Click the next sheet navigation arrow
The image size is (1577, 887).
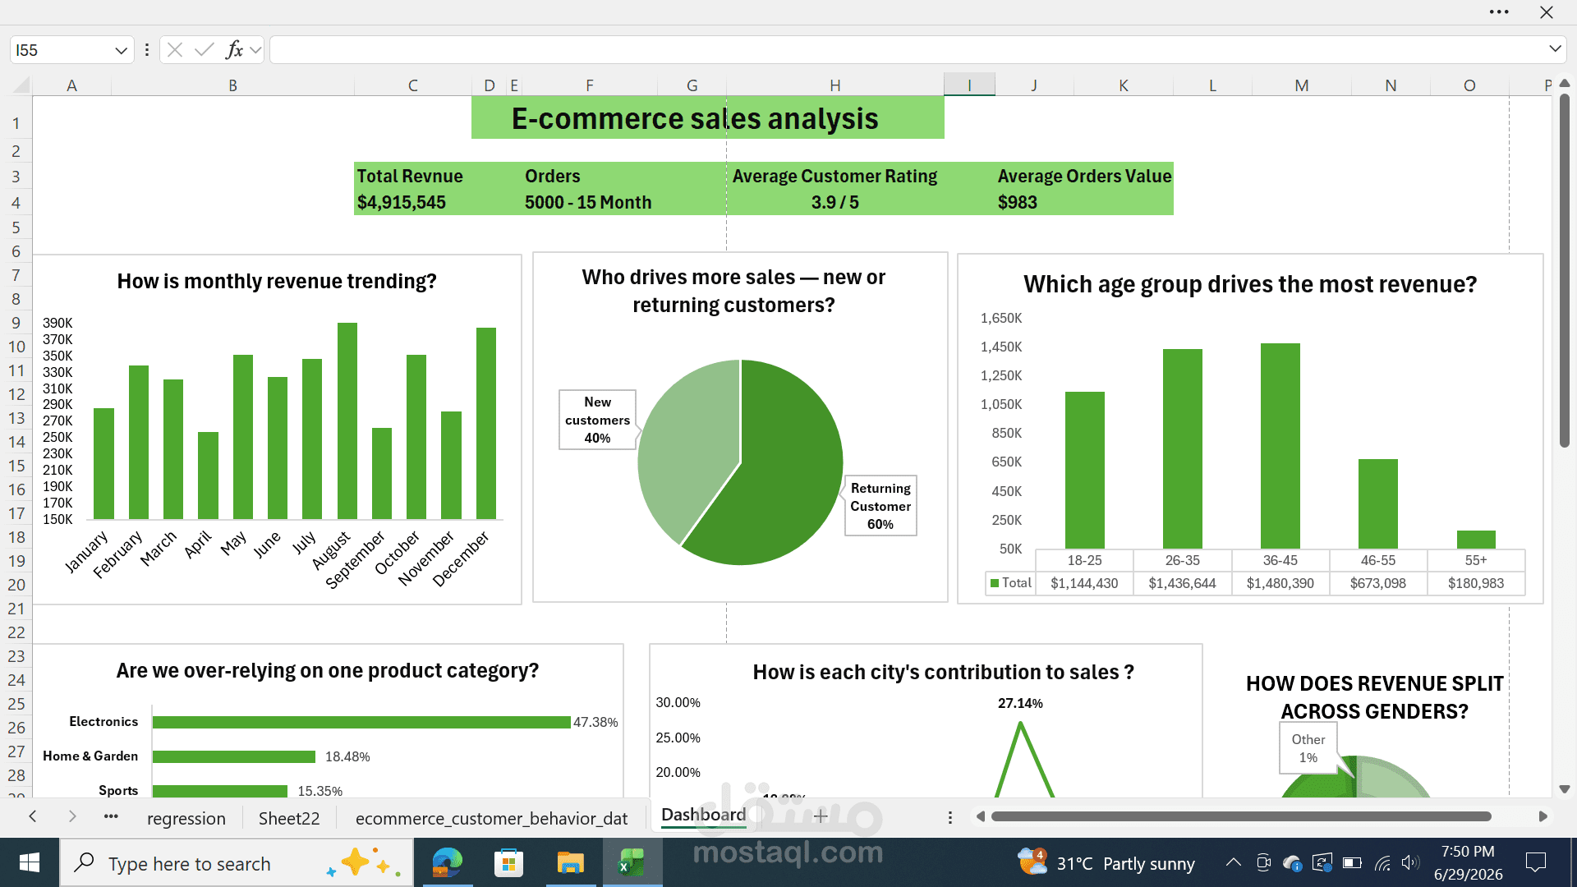pos(72,816)
